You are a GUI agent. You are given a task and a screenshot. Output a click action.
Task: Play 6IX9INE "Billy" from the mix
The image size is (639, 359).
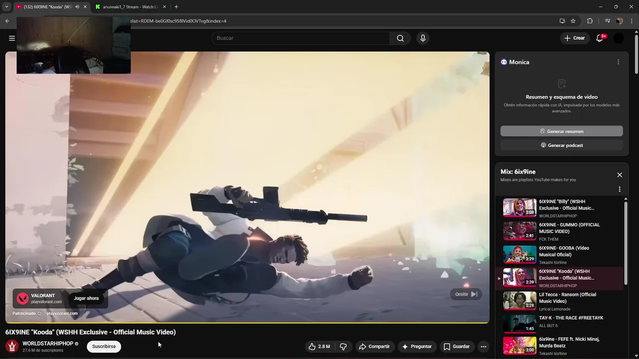click(x=560, y=208)
